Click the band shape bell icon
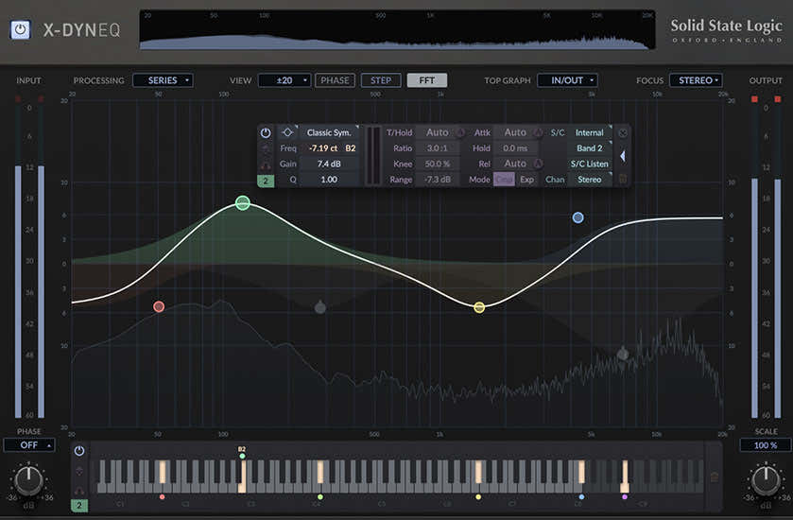The height and width of the screenshot is (520, 793). coord(287,132)
